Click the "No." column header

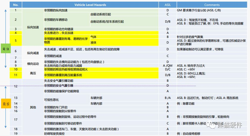(16, 5)
